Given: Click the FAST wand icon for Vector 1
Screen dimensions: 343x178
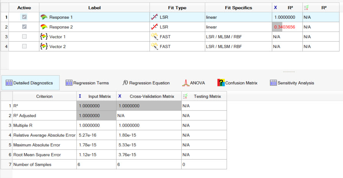Looking at the screenshot, I should click(154, 36).
